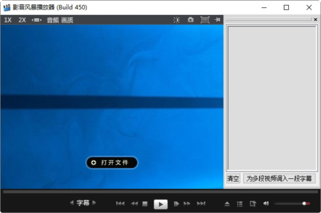Skip to the previous track
This screenshot has width=321, height=213.
pos(120,203)
